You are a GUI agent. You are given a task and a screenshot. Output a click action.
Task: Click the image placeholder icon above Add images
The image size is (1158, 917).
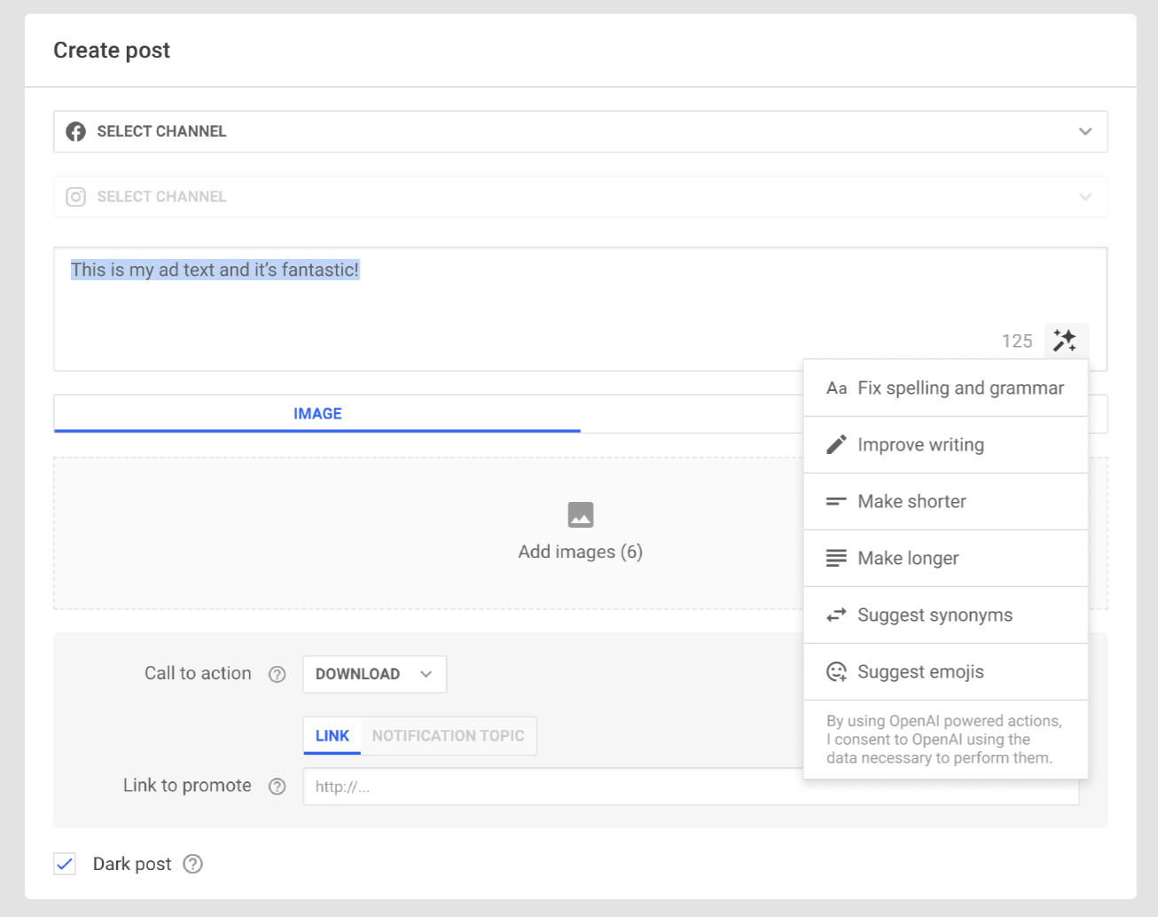click(x=581, y=514)
